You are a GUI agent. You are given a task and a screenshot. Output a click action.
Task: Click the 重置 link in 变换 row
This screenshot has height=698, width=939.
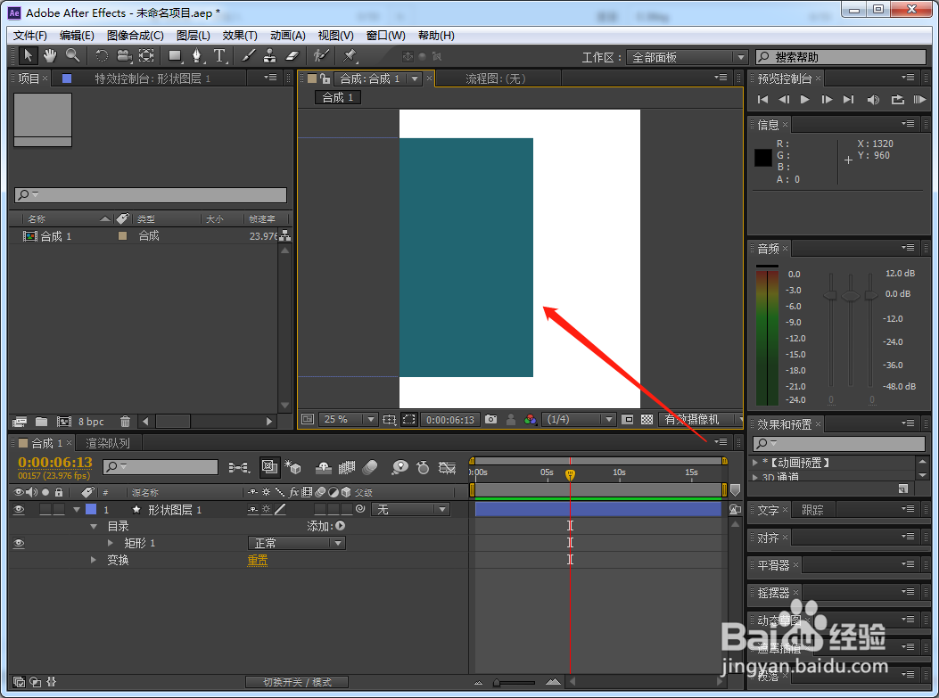pyautogui.click(x=258, y=560)
